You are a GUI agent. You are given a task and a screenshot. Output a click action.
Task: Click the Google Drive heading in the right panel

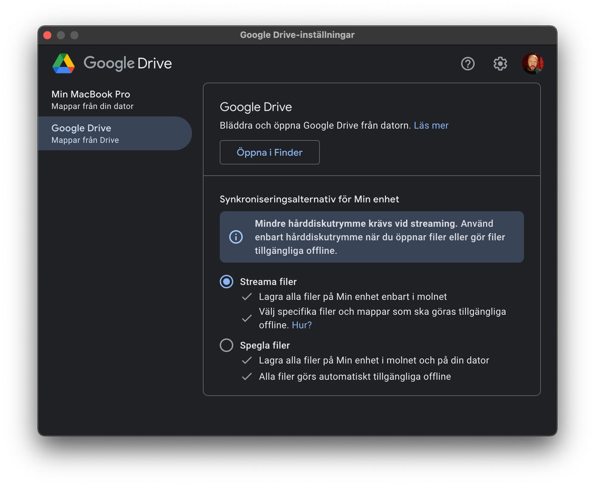[x=256, y=107]
